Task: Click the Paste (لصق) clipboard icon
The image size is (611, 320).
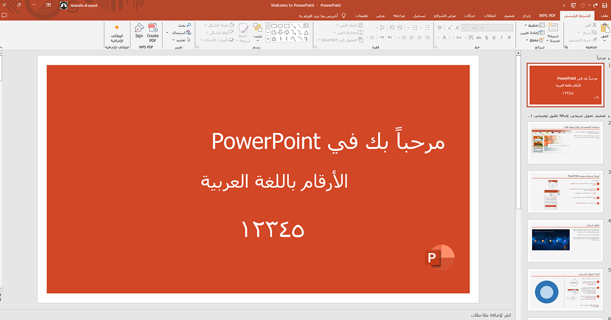Action: click(x=605, y=28)
